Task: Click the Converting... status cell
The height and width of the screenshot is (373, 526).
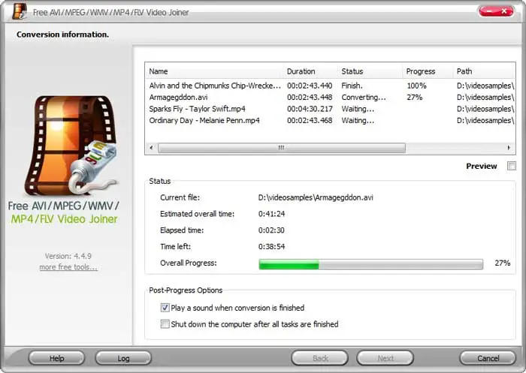Action: click(x=364, y=97)
